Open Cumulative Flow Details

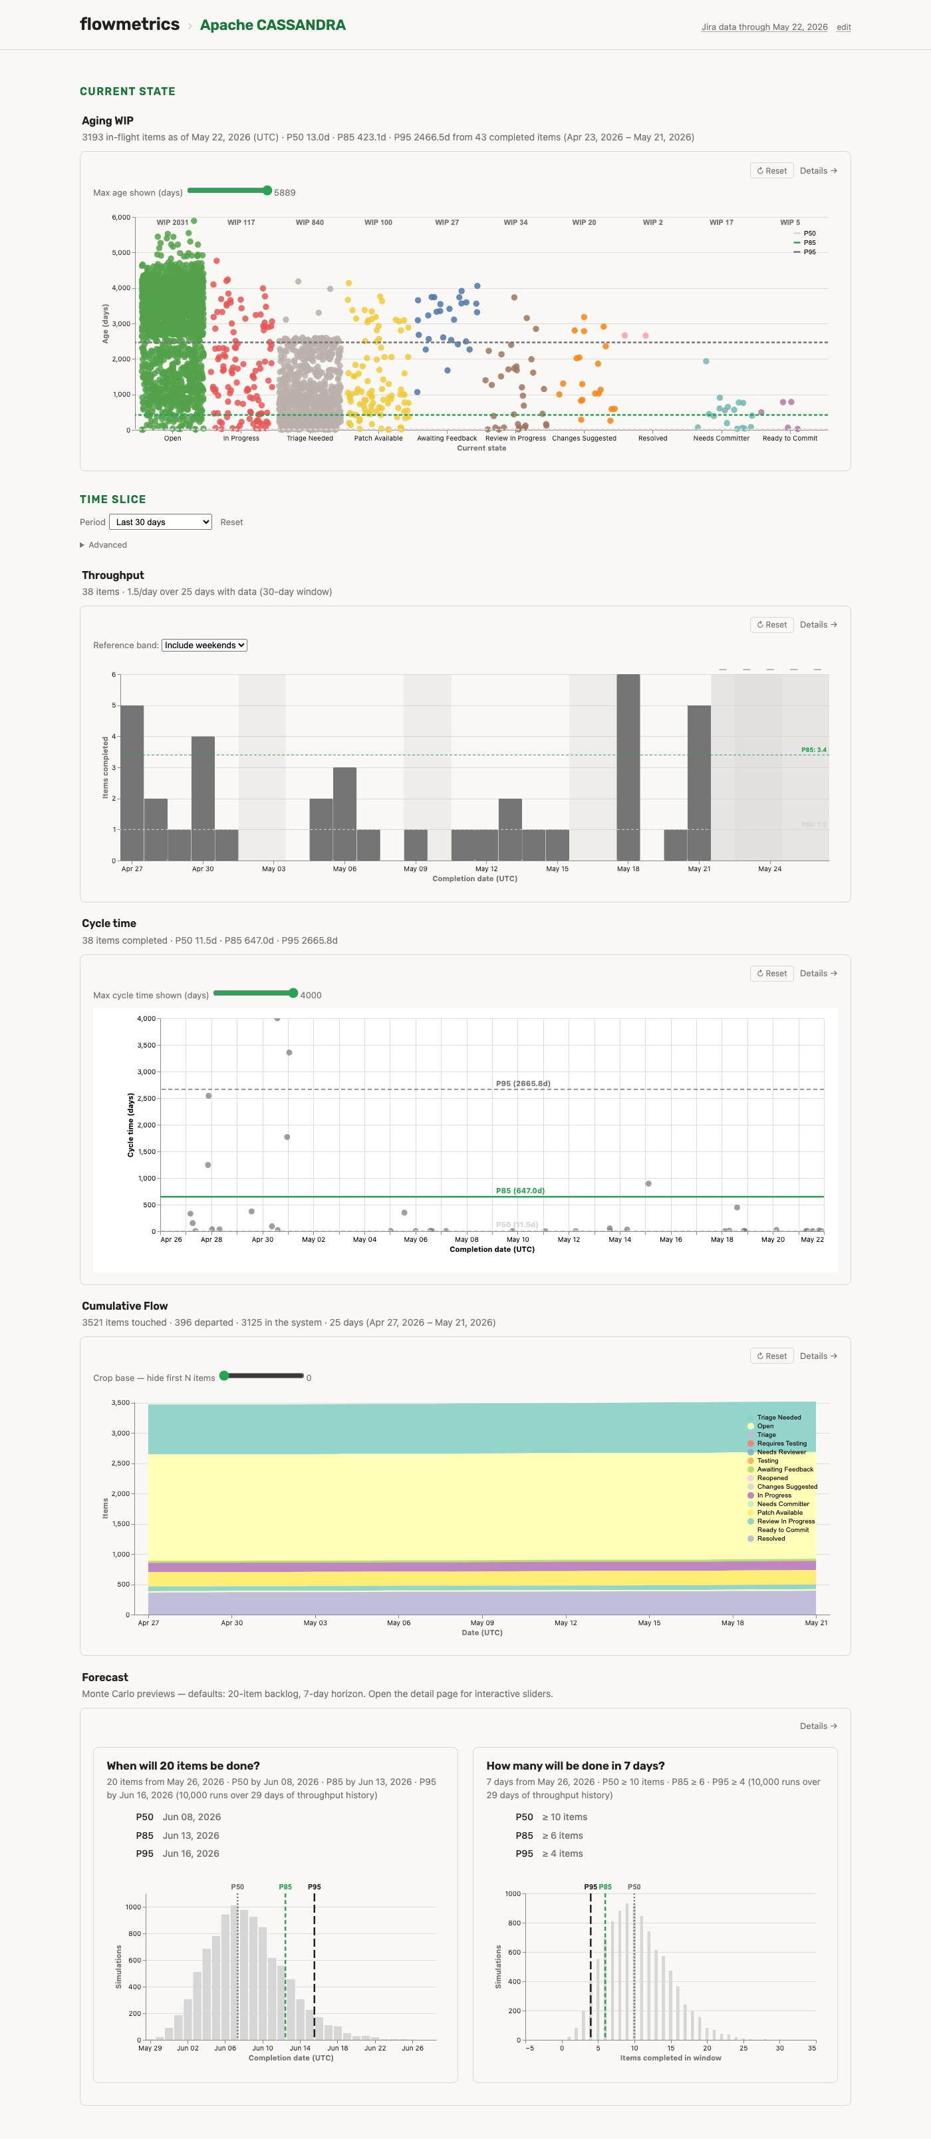pyautogui.click(x=818, y=1357)
